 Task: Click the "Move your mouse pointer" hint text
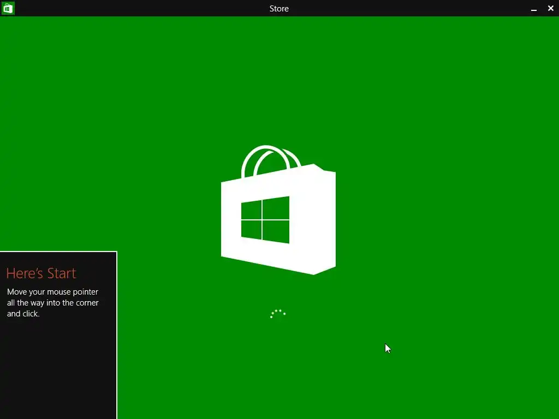pyautogui.click(x=53, y=302)
